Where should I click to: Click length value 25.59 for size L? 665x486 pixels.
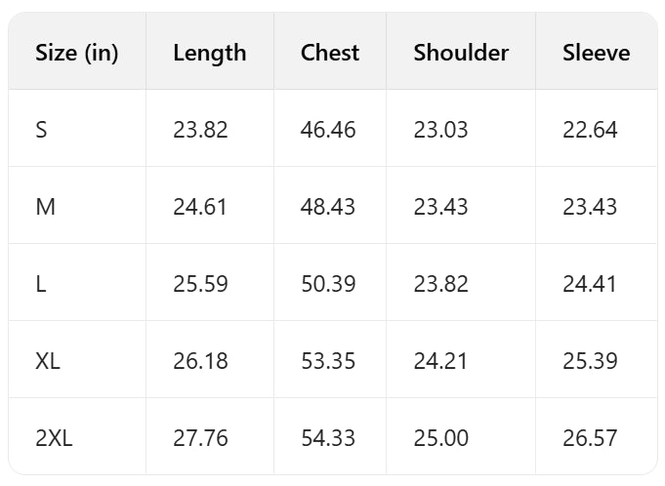pyautogui.click(x=200, y=284)
